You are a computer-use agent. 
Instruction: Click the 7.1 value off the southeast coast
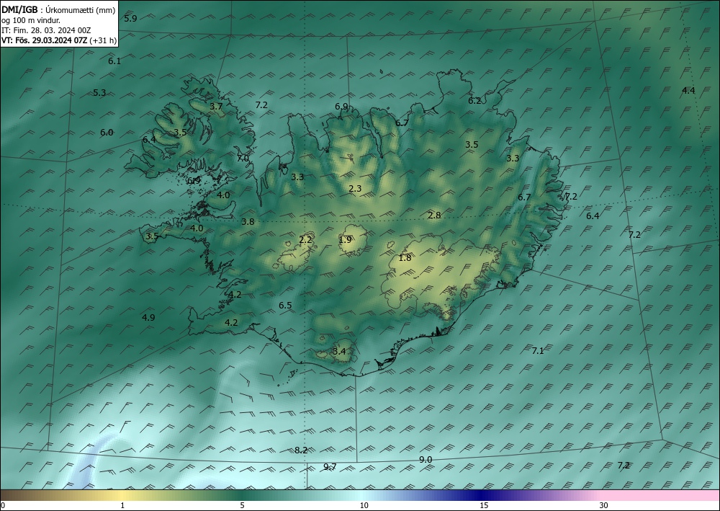(x=538, y=350)
